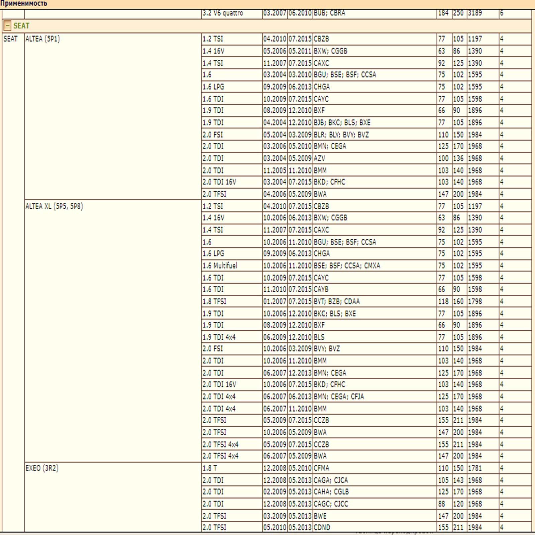
Task: Click engine code CAYB cell
Action: pyautogui.click(x=321, y=290)
